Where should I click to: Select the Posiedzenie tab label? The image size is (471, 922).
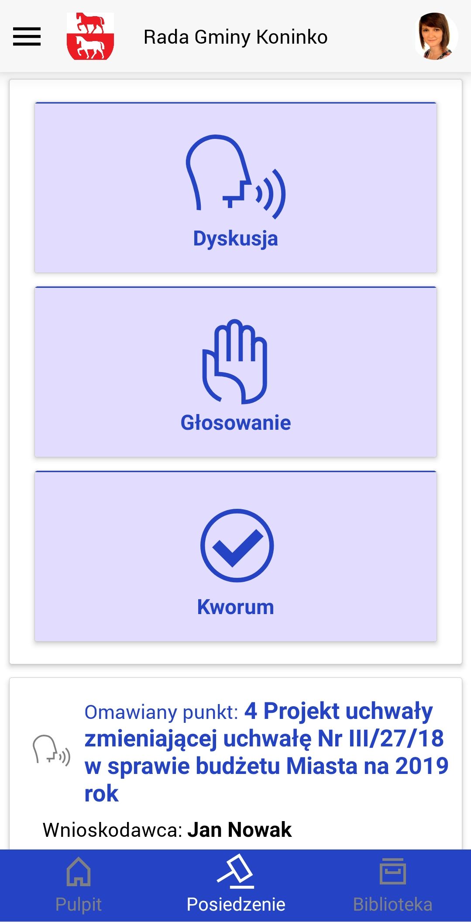click(236, 904)
